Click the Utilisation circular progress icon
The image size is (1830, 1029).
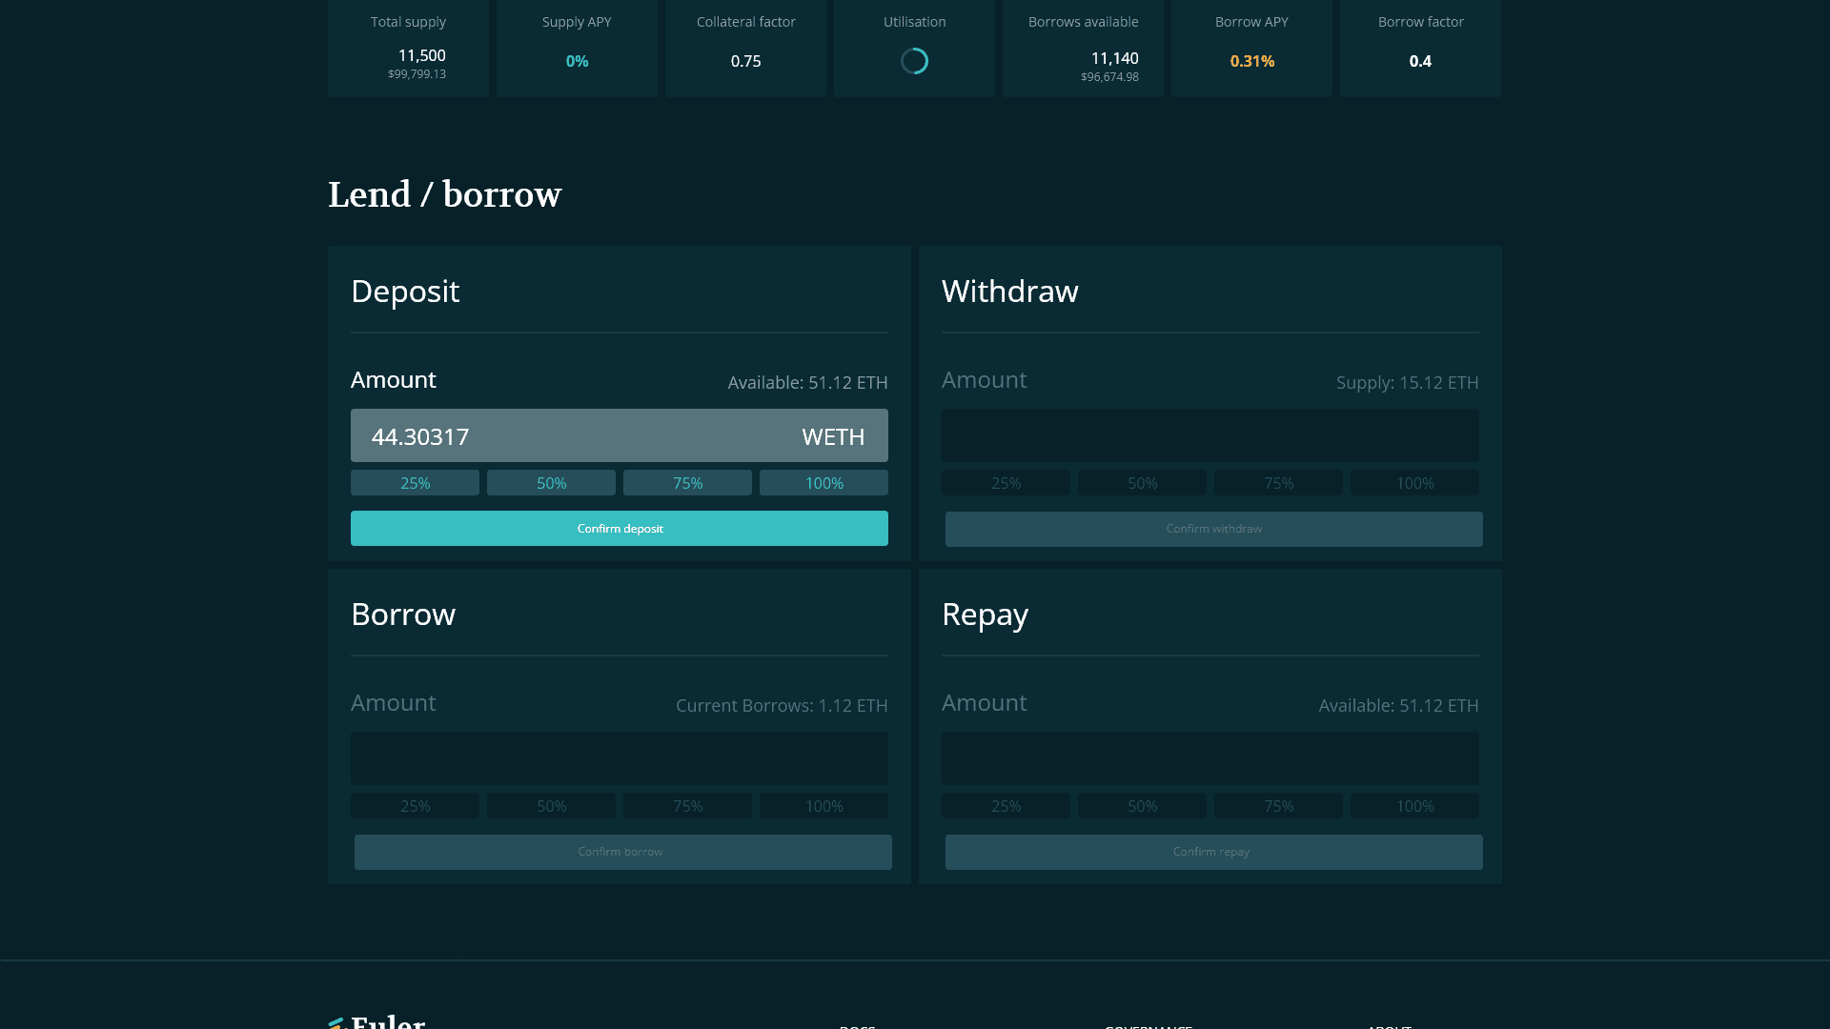pyautogui.click(x=914, y=61)
